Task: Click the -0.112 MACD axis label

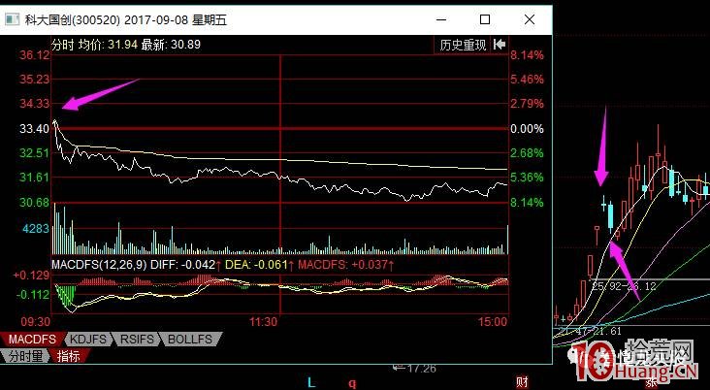Action: tap(33, 295)
